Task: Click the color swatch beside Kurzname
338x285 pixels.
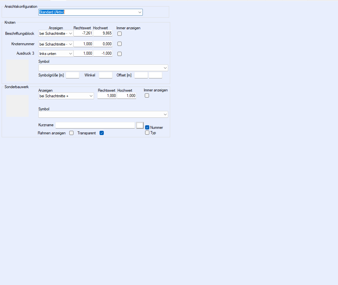Action: pyautogui.click(x=140, y=126)
